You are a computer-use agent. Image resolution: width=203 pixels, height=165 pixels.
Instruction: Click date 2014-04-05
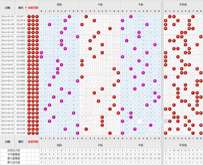click(x=8, y=57)
